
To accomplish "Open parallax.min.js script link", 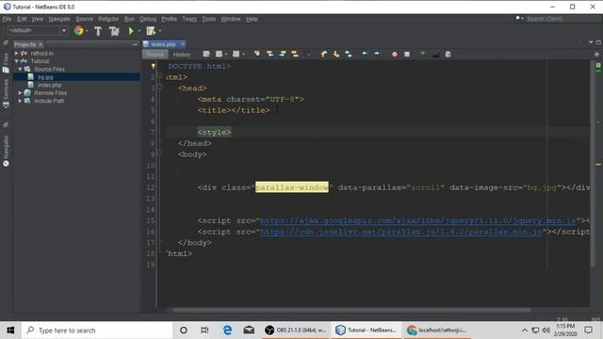I will (401, 232).
